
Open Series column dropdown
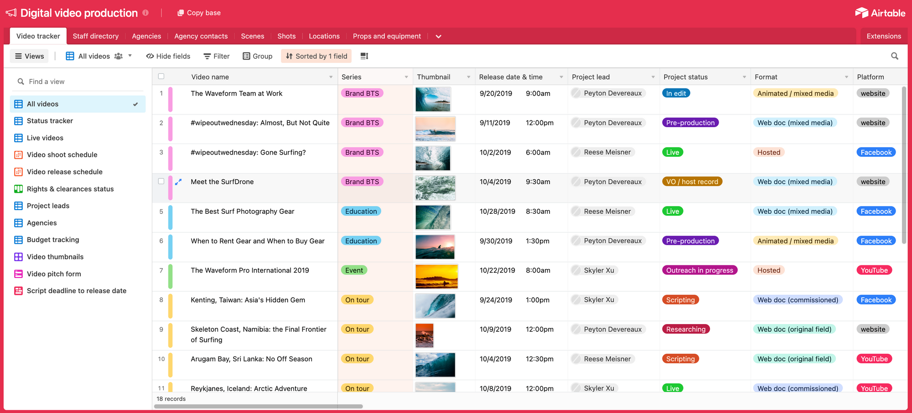406,77
